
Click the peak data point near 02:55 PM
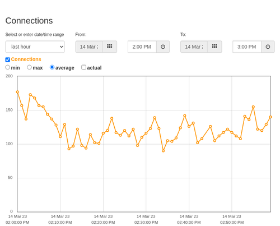(x=253, y=107)
